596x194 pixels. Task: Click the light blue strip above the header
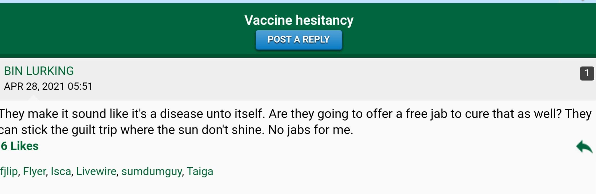tap(298, 1)
